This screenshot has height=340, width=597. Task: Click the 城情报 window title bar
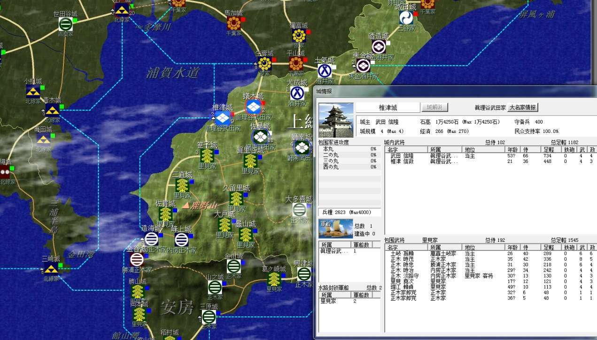coord(455,91)
